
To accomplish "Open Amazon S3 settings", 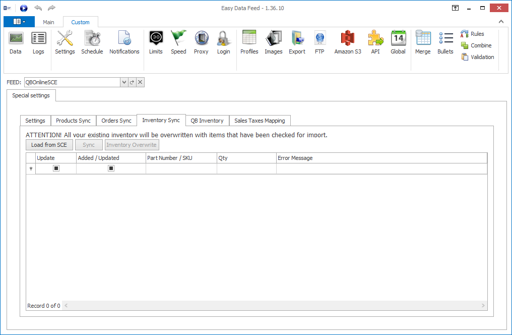I will [348, 42].
